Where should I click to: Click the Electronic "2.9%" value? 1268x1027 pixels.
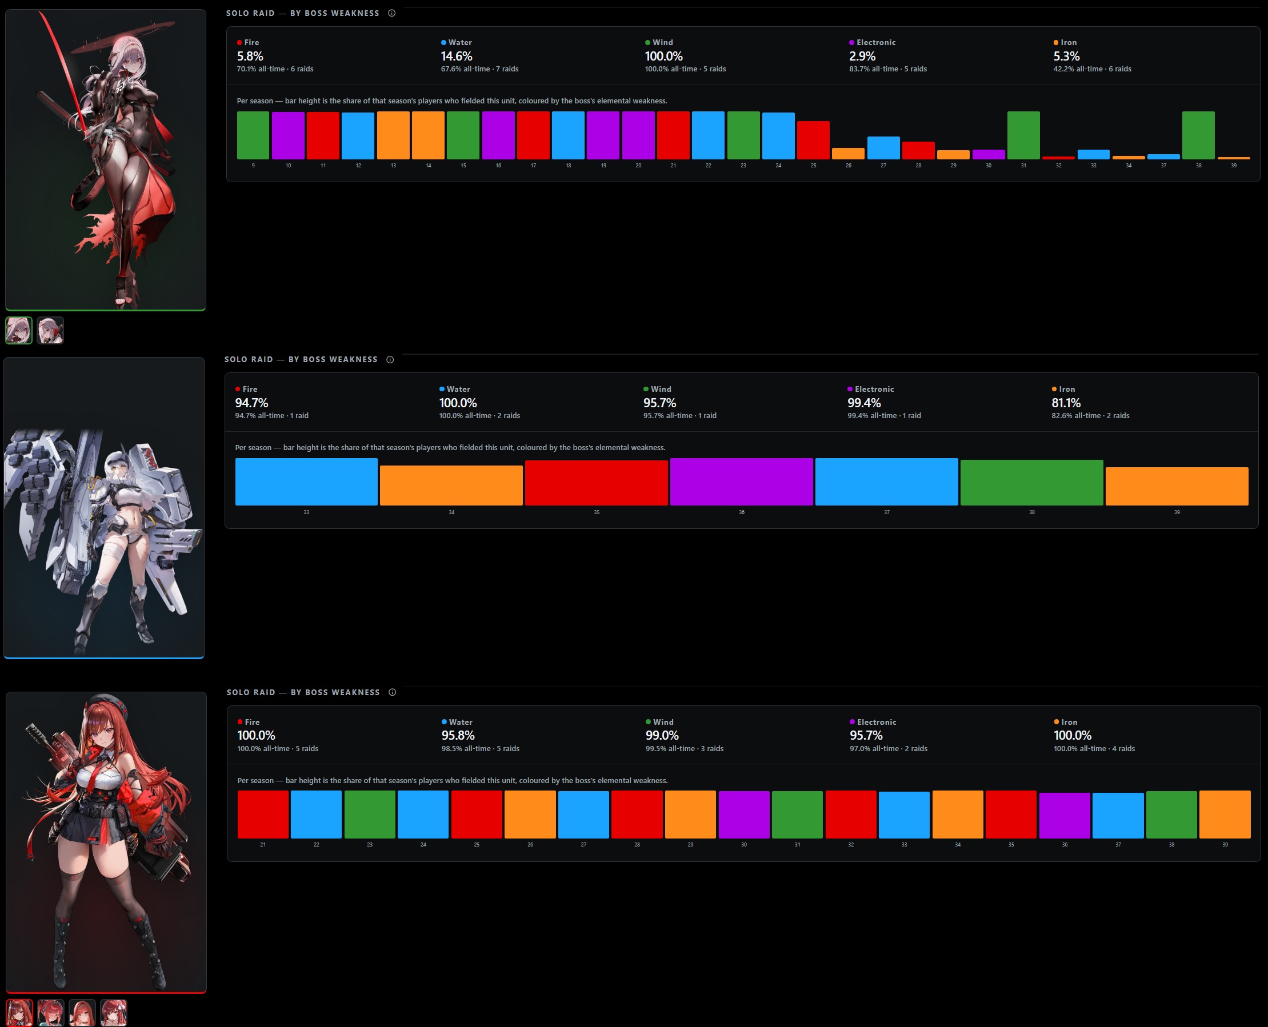coord(863,56)
